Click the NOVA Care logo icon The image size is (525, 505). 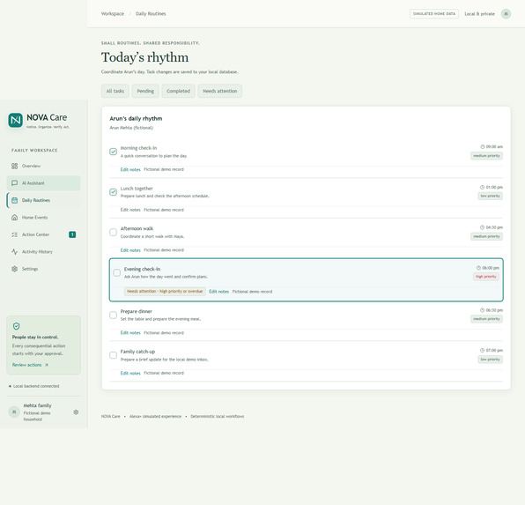[x=15, y=120]
